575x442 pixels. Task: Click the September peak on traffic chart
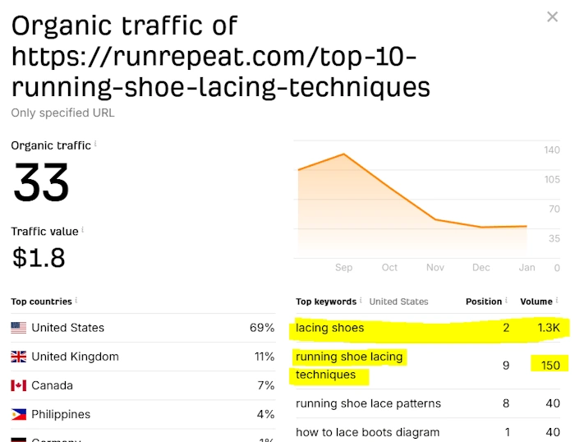pos(343,154)
